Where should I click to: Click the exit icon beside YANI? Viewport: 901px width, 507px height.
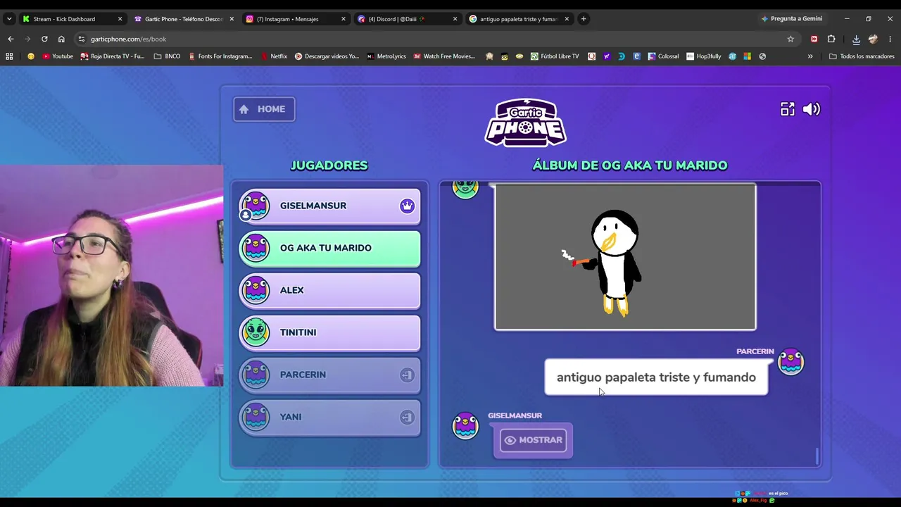(x=407, y=417)
